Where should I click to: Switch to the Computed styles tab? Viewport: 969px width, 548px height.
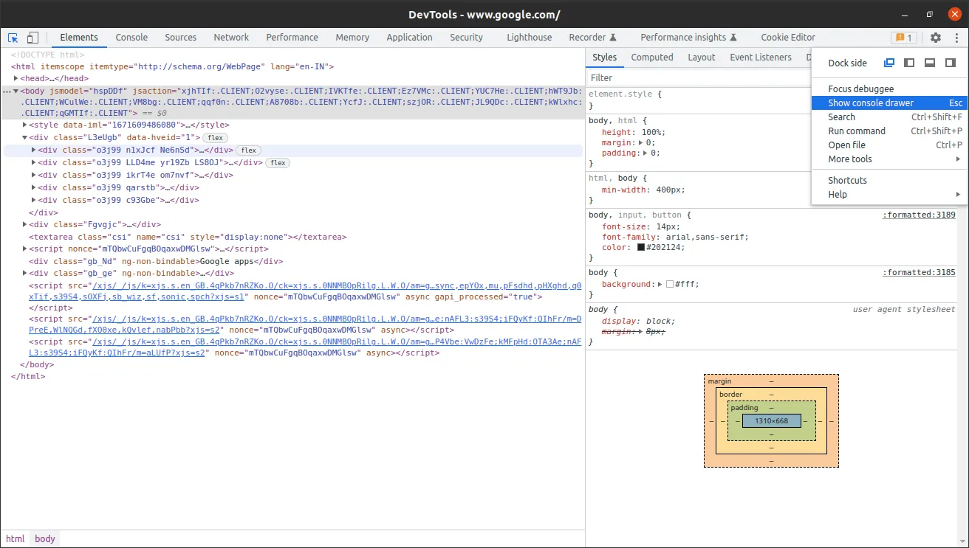[652, 58]
